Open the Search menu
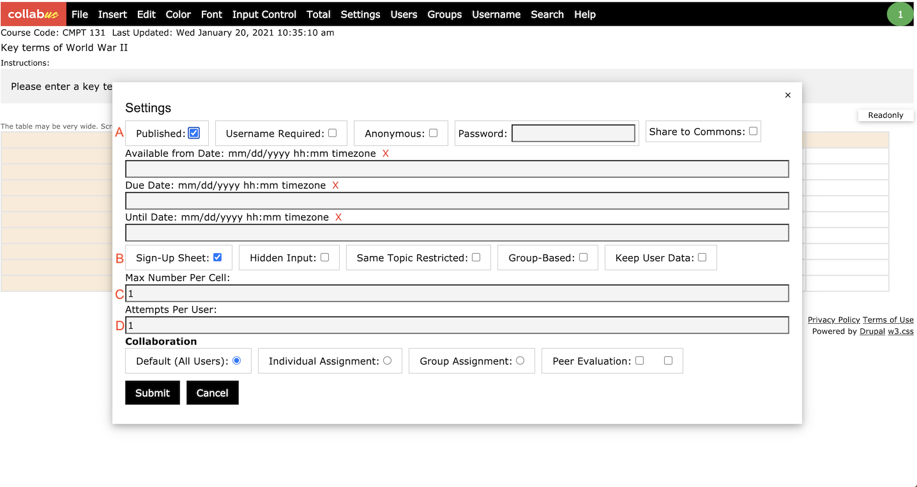This screenshot has height=487, width=917. click(x=547, y=14)
